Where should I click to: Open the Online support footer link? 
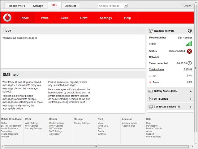[x=153, y=137]
